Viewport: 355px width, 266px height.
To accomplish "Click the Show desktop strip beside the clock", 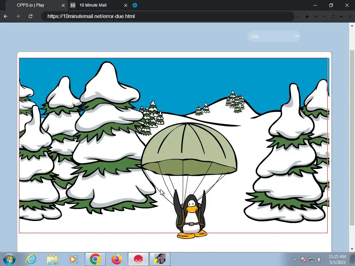I will click(353, 259).
